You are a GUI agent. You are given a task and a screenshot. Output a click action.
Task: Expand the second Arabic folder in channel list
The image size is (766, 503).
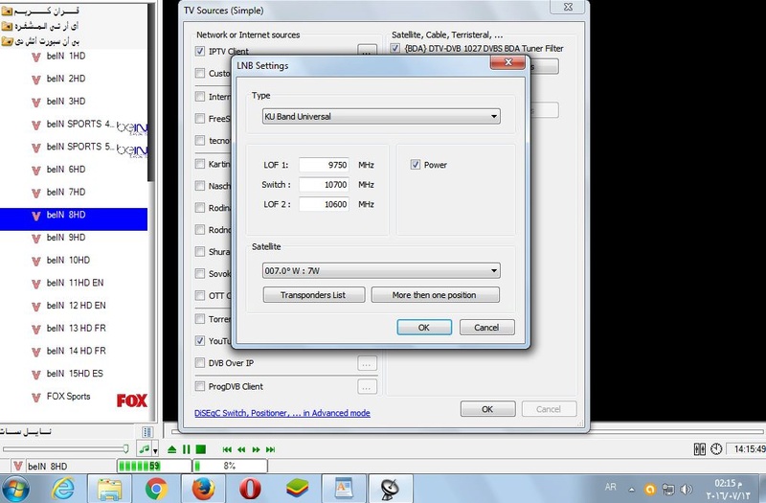pos(7,26)
